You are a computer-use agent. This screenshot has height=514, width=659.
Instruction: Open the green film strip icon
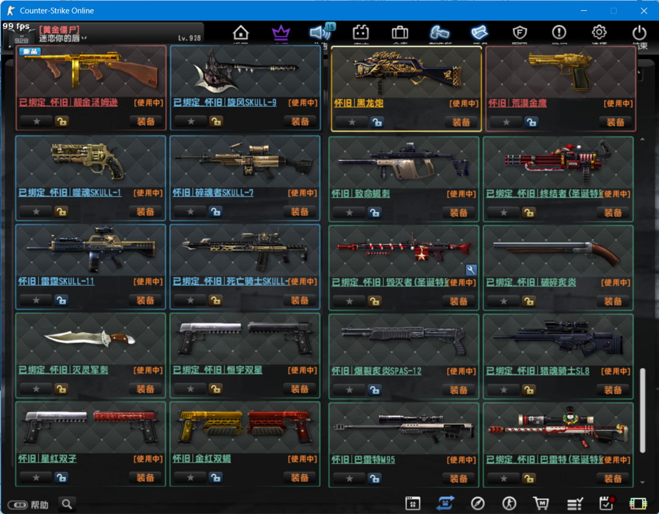638,503
